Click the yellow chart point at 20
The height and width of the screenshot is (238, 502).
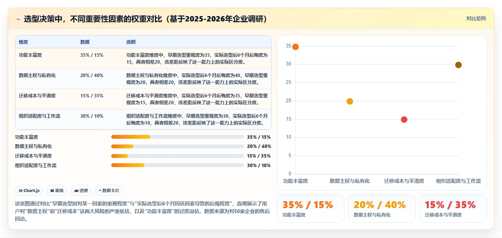350,102
